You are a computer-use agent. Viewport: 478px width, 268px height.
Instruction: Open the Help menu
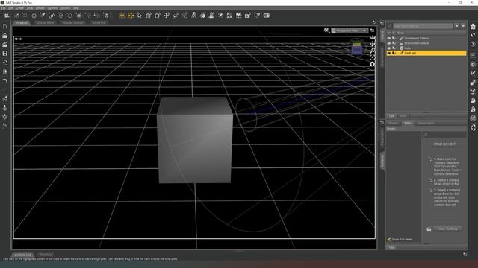point(76,8)
